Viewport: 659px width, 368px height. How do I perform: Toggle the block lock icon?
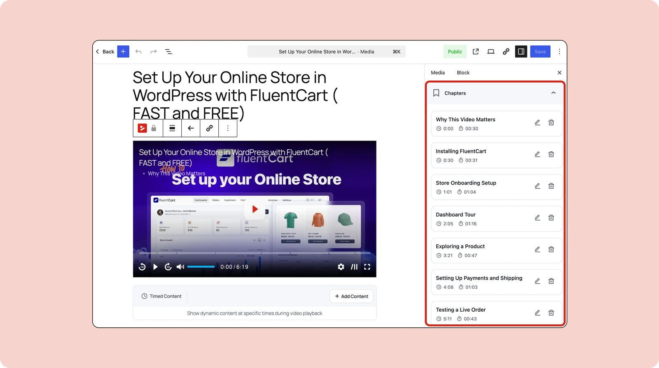point(154,128)
